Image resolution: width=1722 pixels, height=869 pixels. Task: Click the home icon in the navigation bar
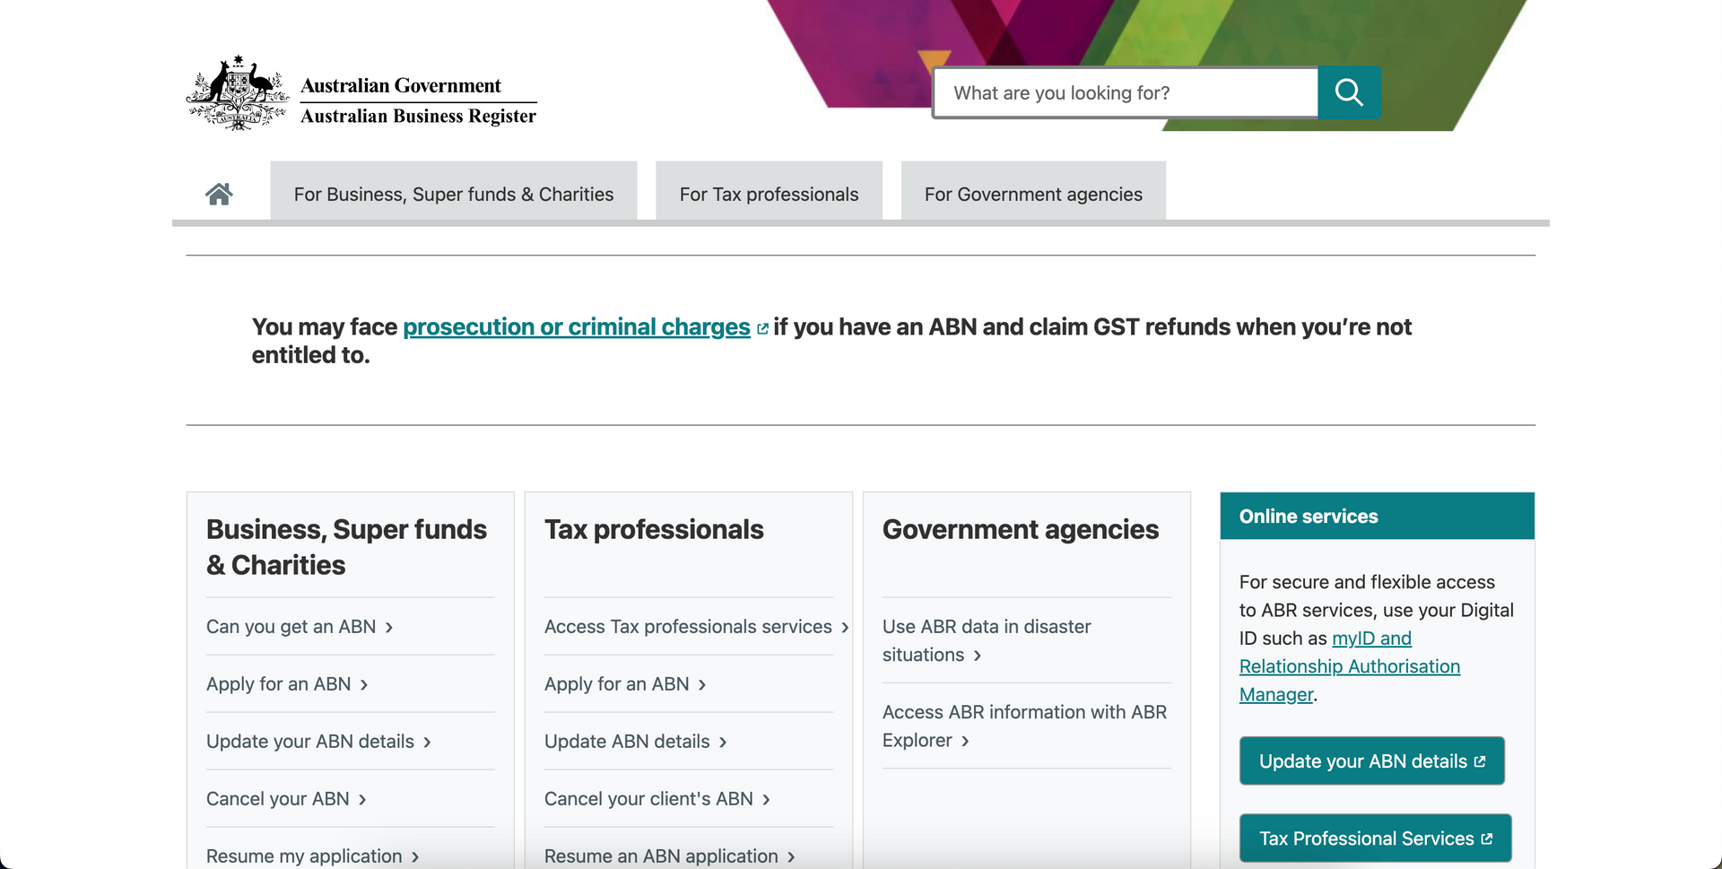point(219,194)
